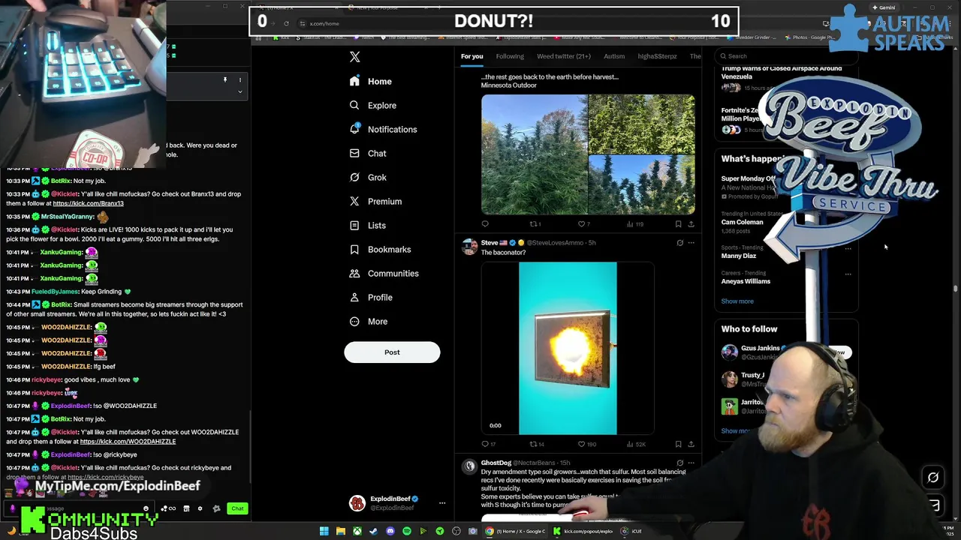The image size is (961, 540).
Task: Open the large cannabis plants photo
Action: 534,154
